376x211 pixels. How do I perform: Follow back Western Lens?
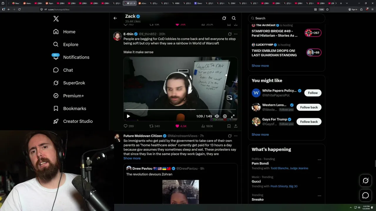(309, 107)
